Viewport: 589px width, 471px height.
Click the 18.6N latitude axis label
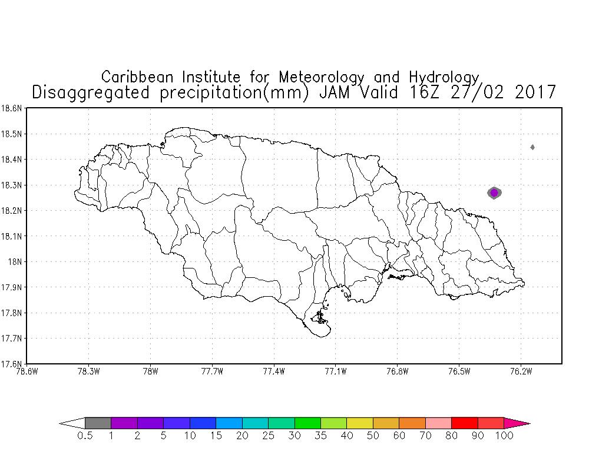point(12,108)
